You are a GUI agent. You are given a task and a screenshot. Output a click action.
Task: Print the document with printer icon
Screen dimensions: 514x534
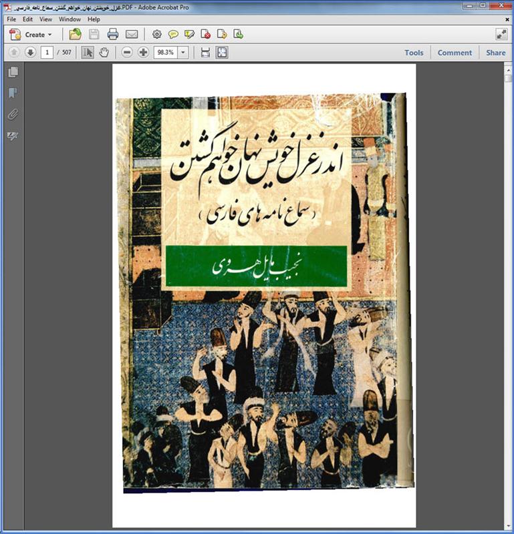coord(113,35)
